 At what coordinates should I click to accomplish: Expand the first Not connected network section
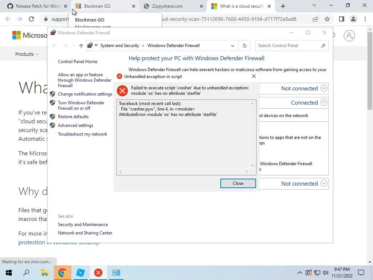point(324,88)
